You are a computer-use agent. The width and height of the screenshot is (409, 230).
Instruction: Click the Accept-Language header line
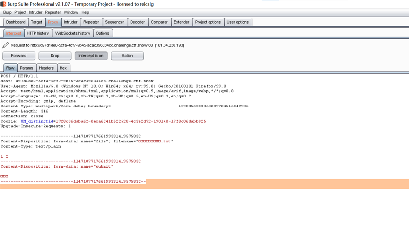tap(96, 96)
